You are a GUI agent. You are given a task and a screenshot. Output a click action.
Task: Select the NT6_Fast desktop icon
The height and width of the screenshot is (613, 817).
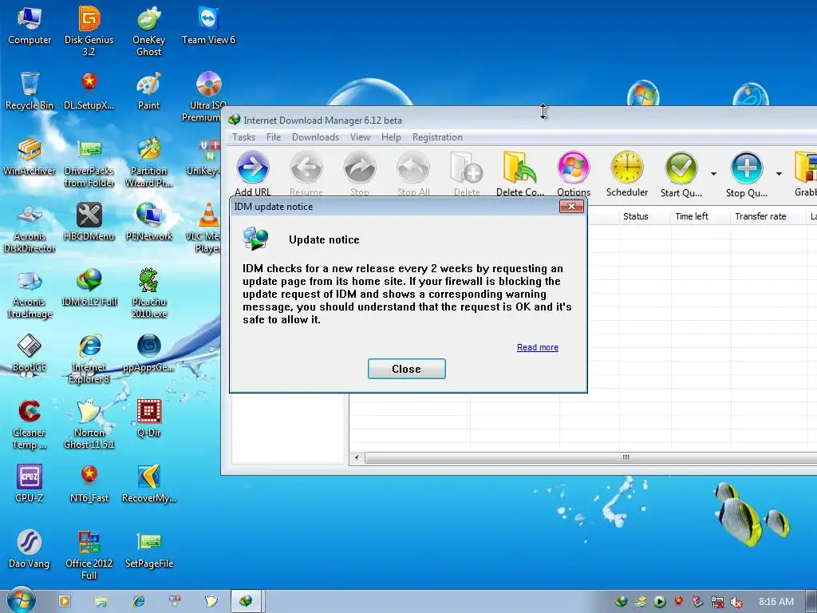point(89,483)
